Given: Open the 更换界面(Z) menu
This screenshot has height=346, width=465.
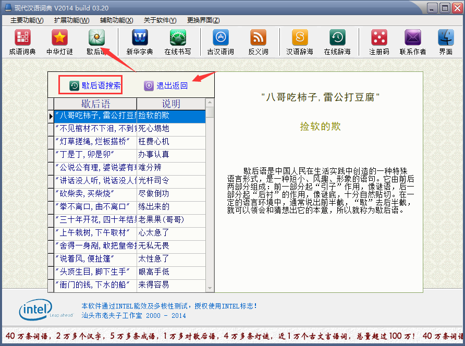Looking at the screenshot, I should tap(203, 20).
